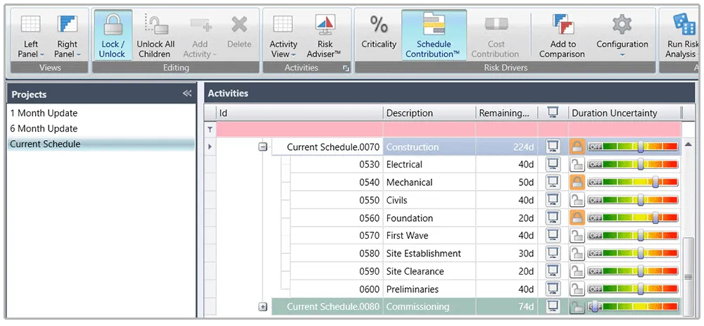
Task: Sort by the Description column header
Action: point(429,113)
